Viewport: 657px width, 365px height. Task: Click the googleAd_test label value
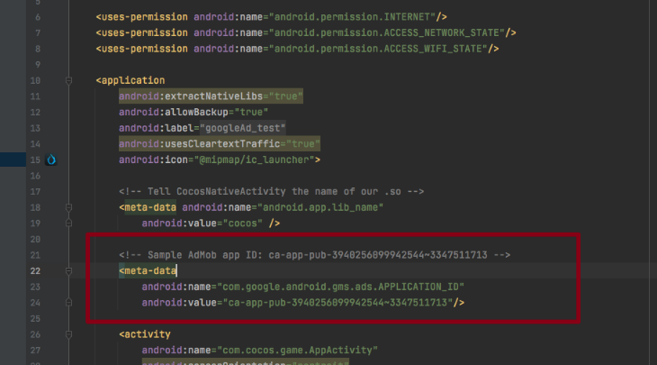[x=243, y=128]
